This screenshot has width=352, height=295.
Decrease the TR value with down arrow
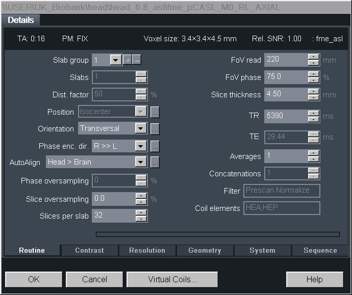(x=313, y=119)
